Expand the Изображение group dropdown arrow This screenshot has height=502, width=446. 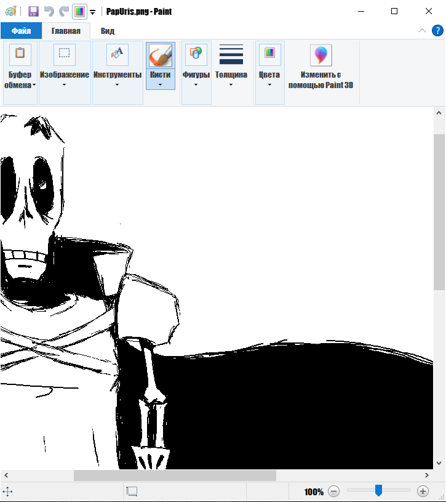64,85
